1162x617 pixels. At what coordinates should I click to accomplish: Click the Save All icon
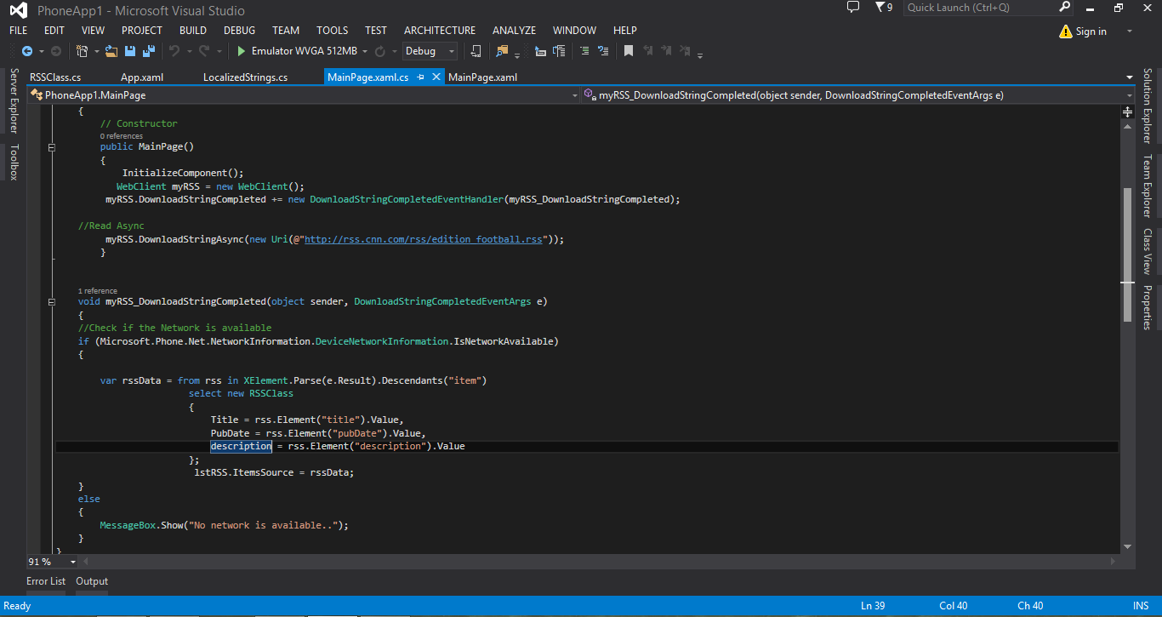pos(147,51)
